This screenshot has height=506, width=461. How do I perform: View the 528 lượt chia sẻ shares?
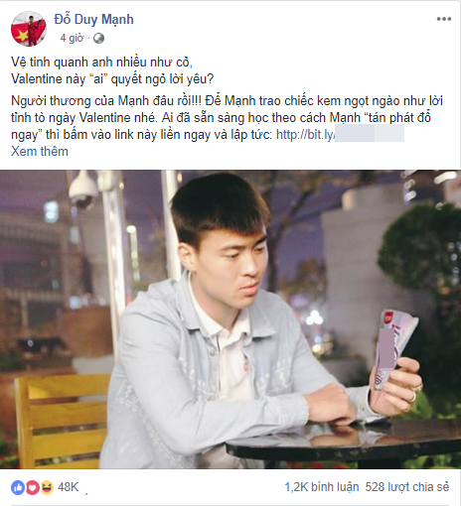tap(407, 487)
